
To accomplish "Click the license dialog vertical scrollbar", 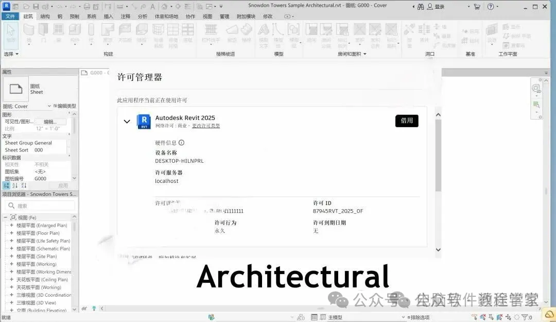I will (x=438, y=156).
